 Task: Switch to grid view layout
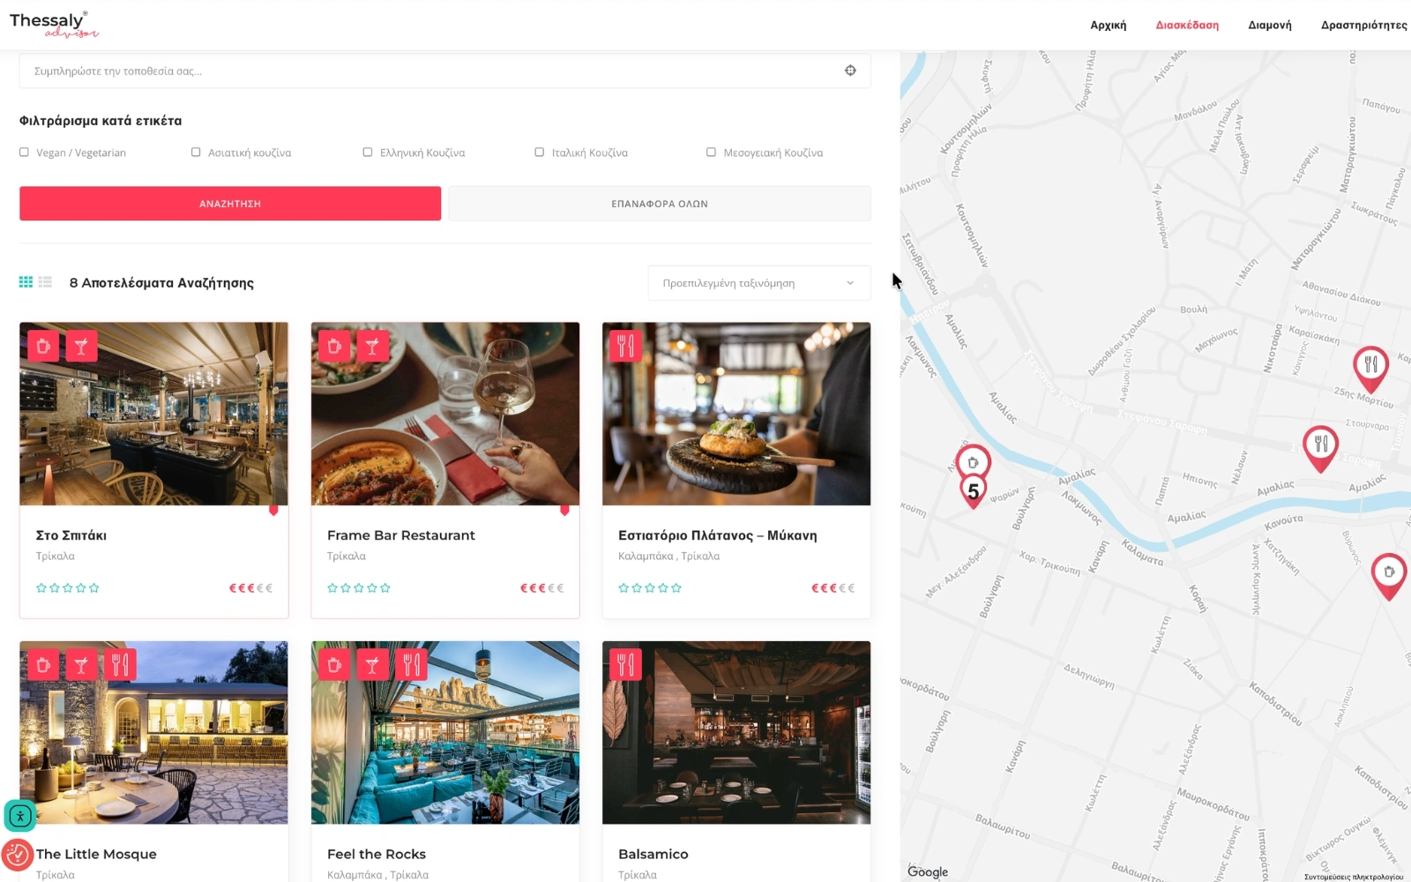click(26, 282)
